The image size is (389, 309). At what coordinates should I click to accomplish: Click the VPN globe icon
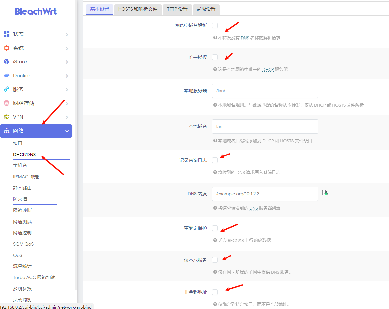[x=7, y=117]
